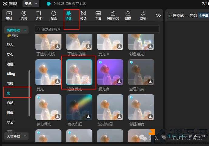The image size is (209, 146).
Task: Open the 贴纸 stickers icon
Action: pyautogui.click(x=54, y=15)
